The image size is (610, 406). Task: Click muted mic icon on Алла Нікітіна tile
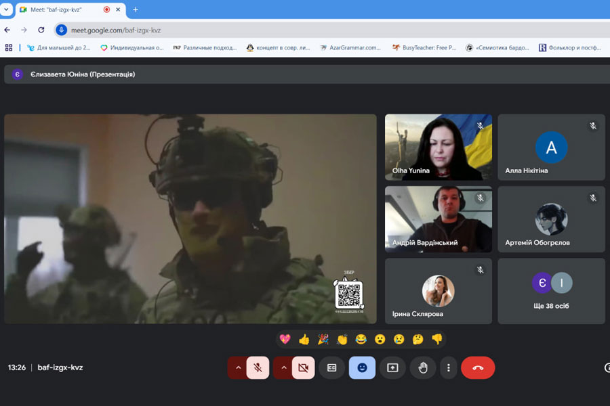coord(593,126)
